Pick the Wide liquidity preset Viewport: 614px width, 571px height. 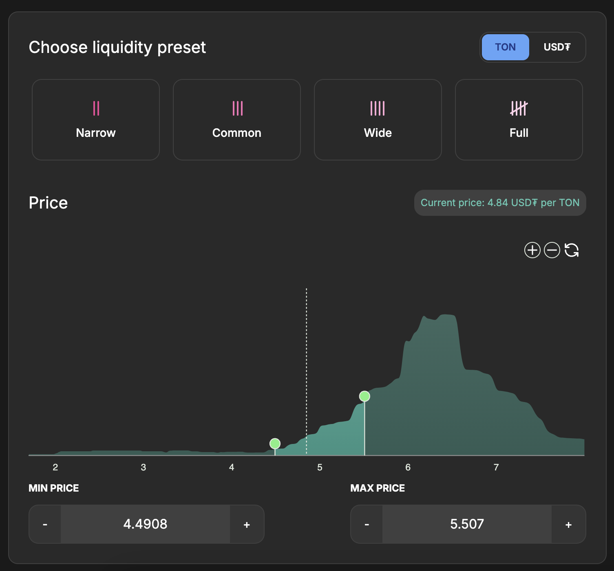point(378,120)
